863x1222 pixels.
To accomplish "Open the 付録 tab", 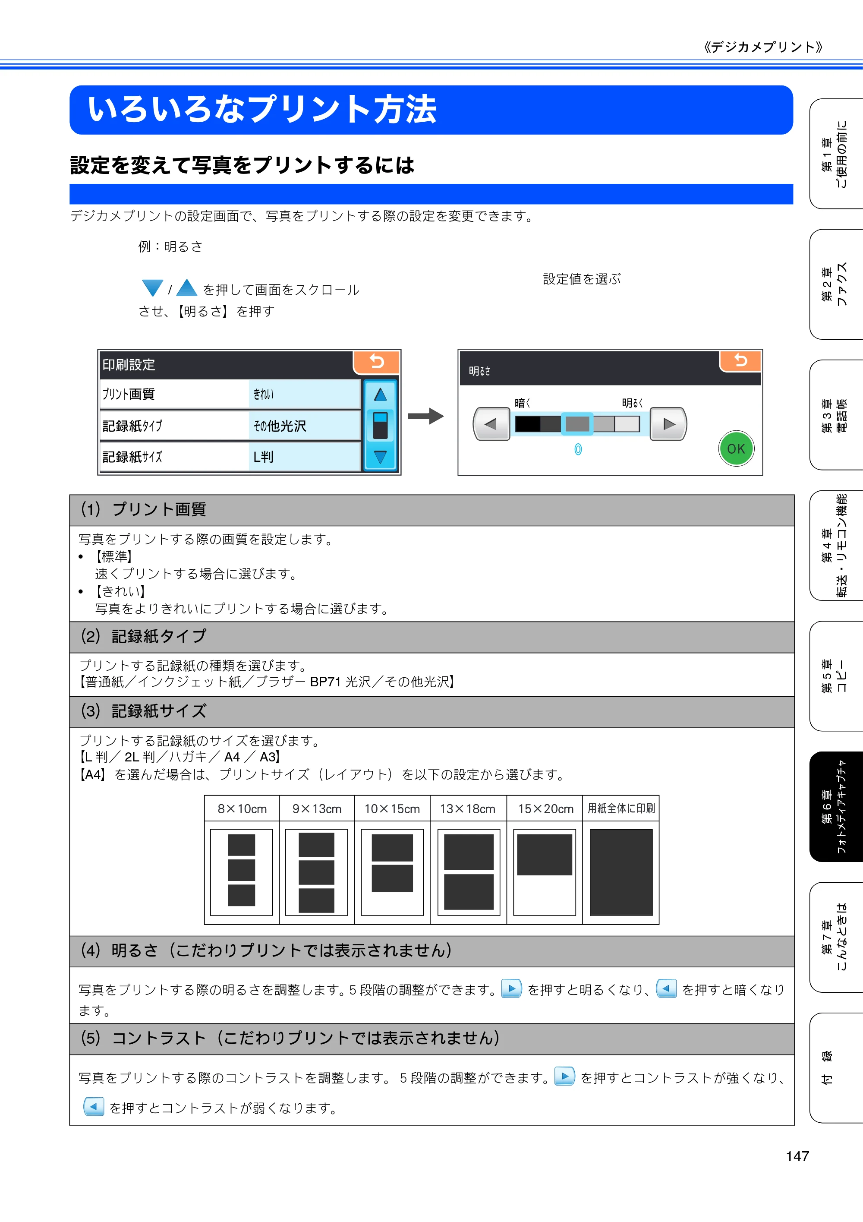I will pyautogui.click(x=836, y=1067).
